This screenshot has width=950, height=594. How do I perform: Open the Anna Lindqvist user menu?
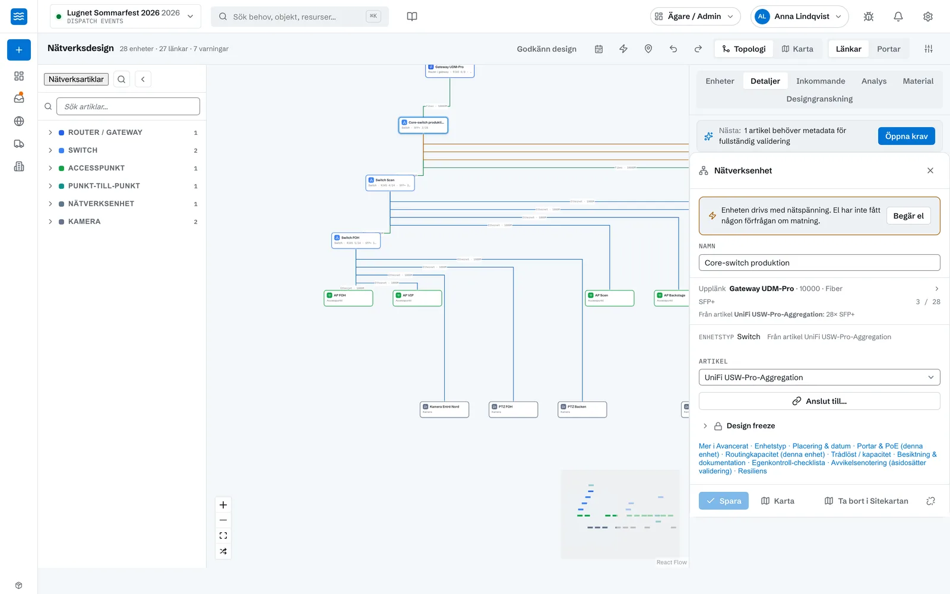pos(799,17)
